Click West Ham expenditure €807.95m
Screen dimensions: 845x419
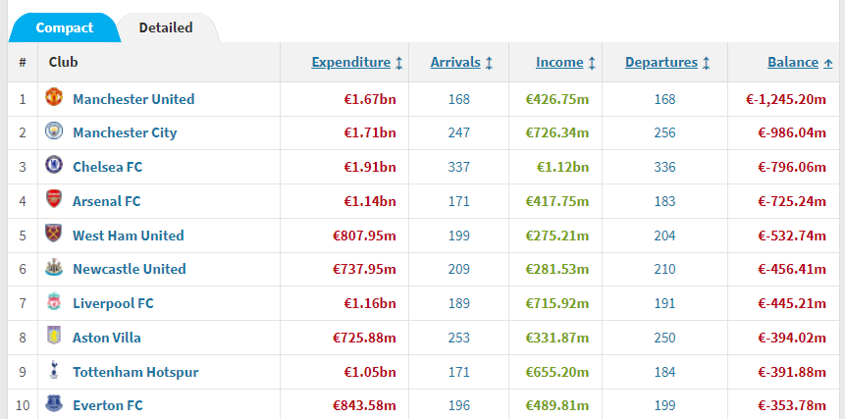364,236
